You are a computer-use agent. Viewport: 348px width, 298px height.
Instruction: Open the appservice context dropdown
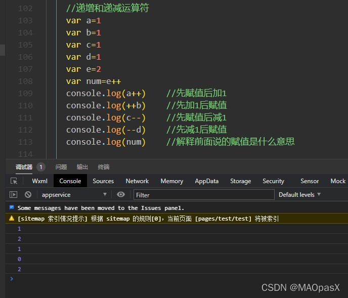point(74,195)
